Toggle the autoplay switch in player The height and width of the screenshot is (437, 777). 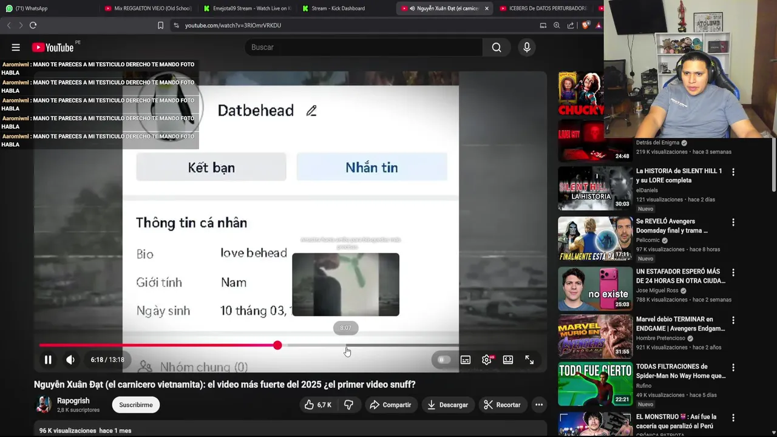click(x=443, y=360)
